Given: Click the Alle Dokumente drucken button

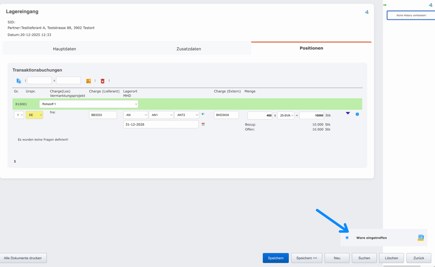Looking at the screenshot, I should pyautogui.click(x=24, y=257).
